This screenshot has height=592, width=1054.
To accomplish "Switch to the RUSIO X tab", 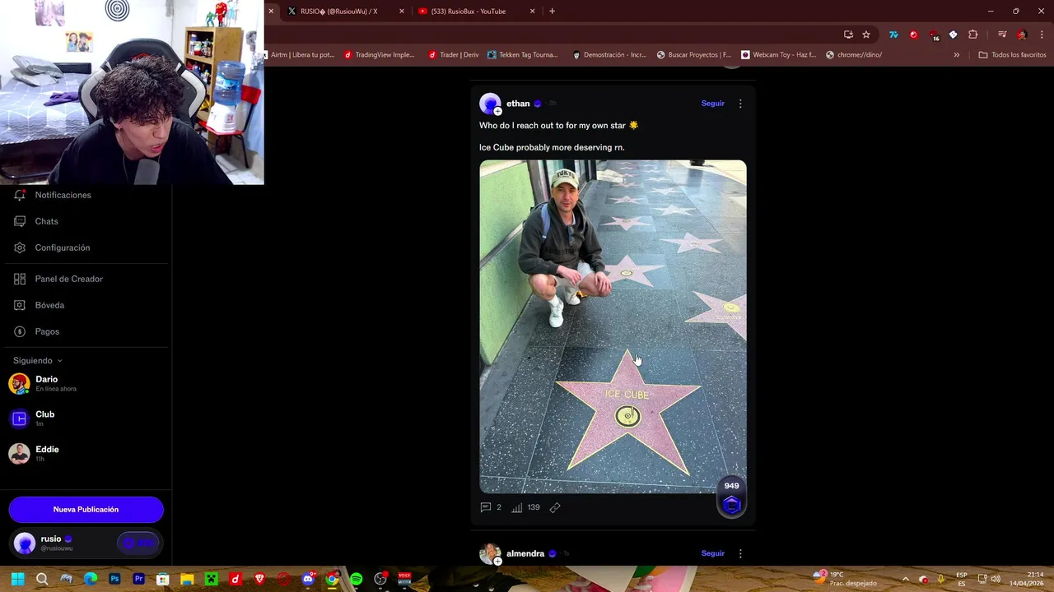I will coord(339,12).
